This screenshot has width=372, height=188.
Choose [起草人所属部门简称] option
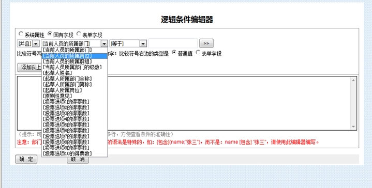click(x=75, y=85)
